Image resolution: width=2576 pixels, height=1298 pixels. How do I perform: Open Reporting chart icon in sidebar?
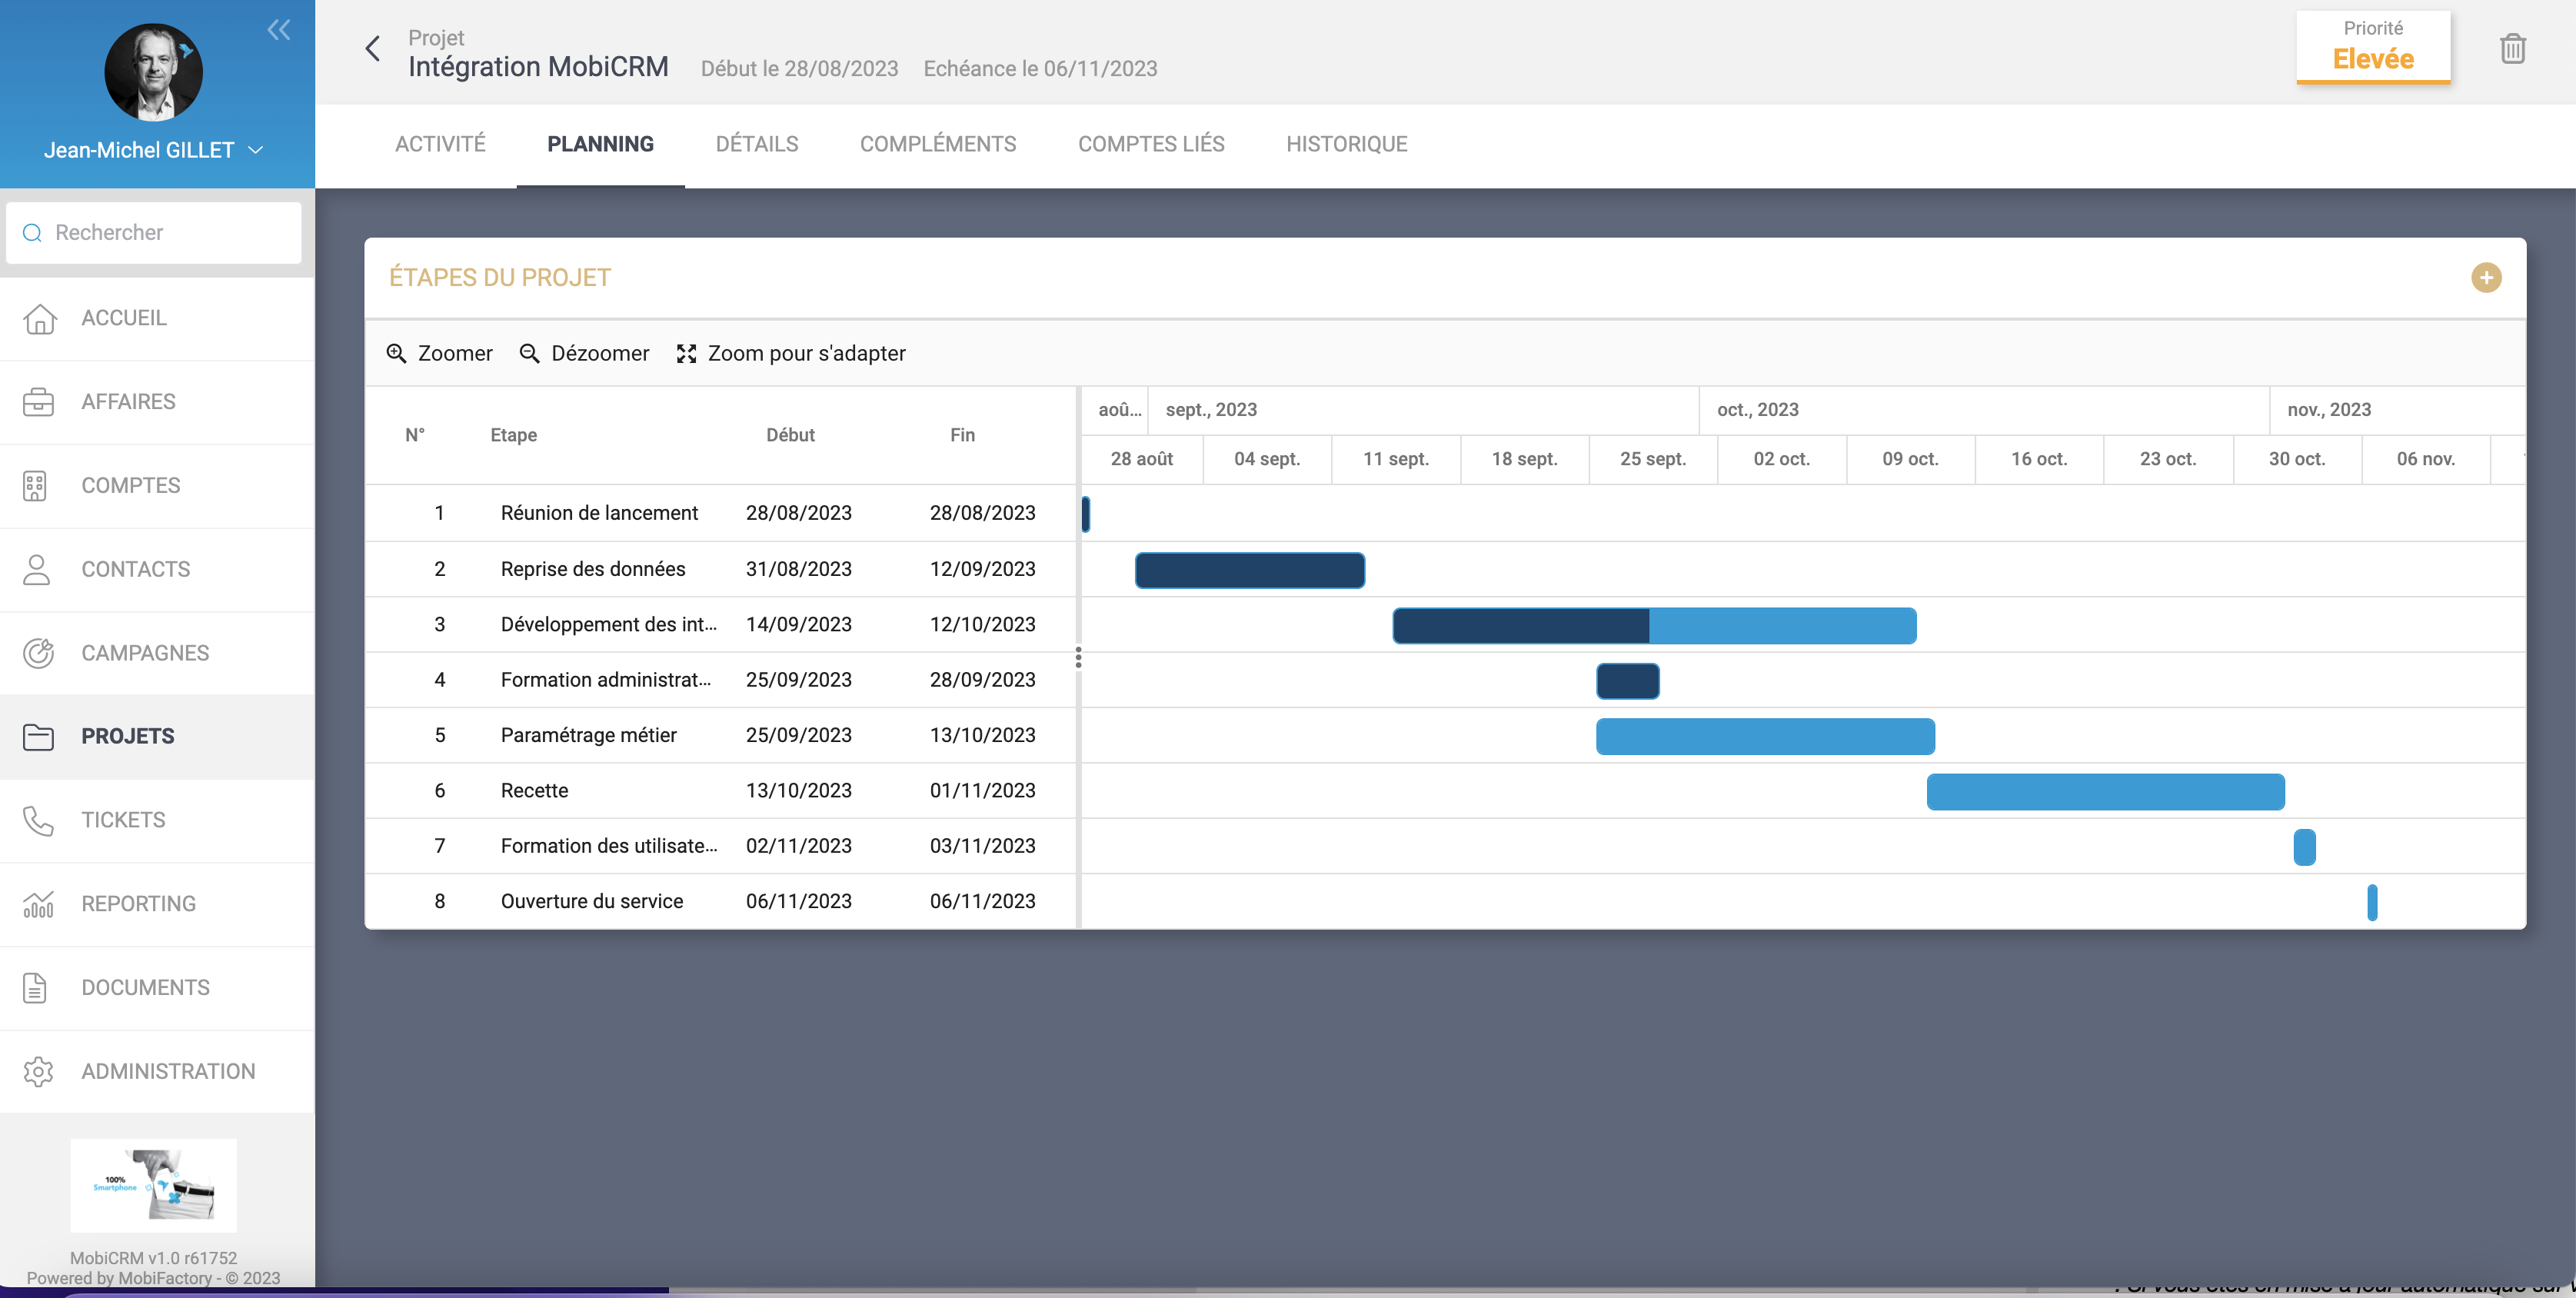[38, 904]
